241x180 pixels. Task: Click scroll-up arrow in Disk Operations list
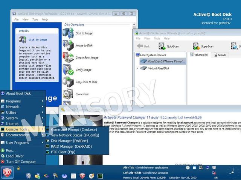tap(134, 24)
